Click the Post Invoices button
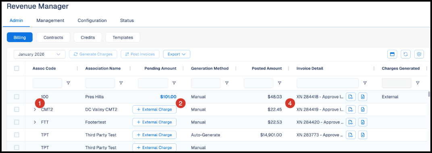432x153 pixels. point(140,54)
